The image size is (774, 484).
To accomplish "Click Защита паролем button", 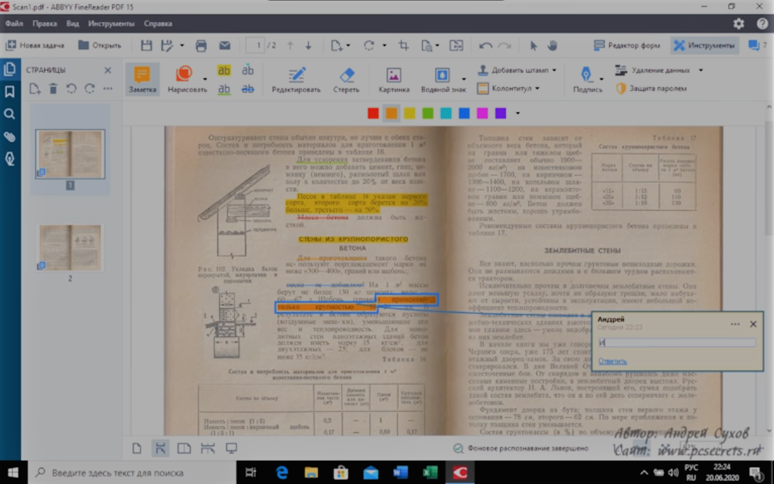I will pyautogui.click(x=651, y=88).
